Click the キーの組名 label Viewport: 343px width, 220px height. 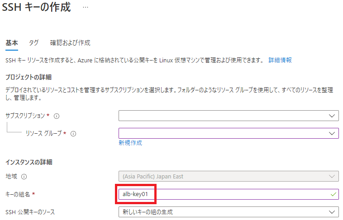point(18,194)
